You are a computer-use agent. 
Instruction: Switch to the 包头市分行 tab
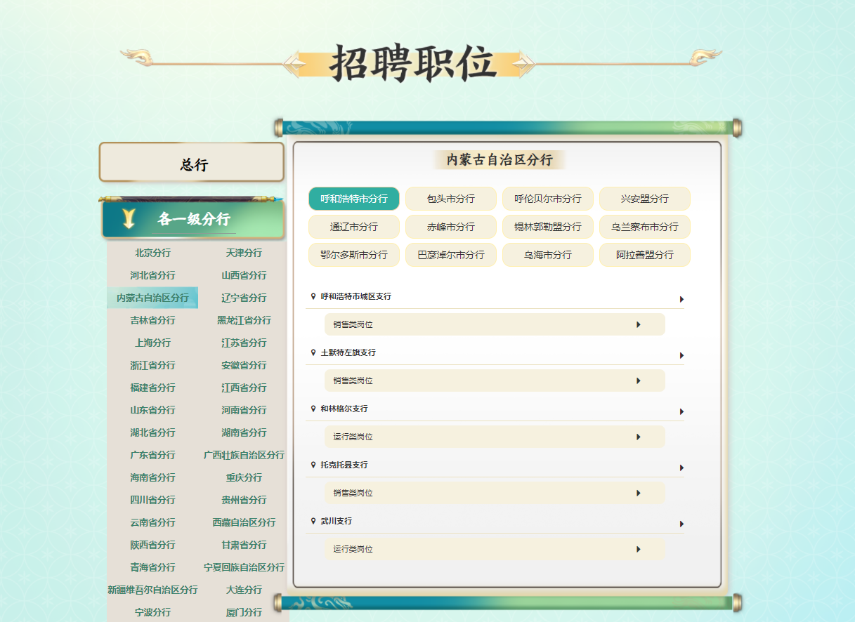[x=451, y=199]
